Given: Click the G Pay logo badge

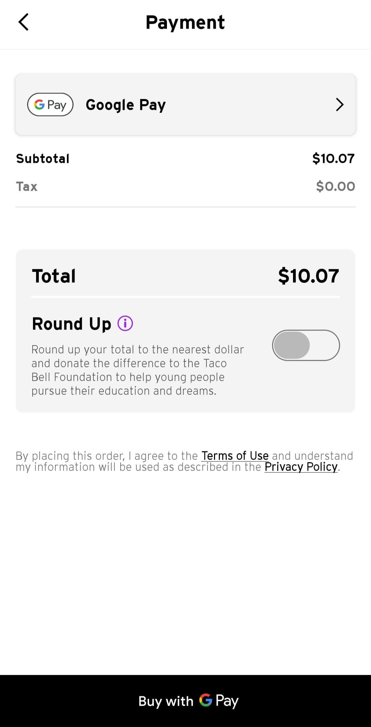Looking at the screenshot, I should [x=50, y=105].
